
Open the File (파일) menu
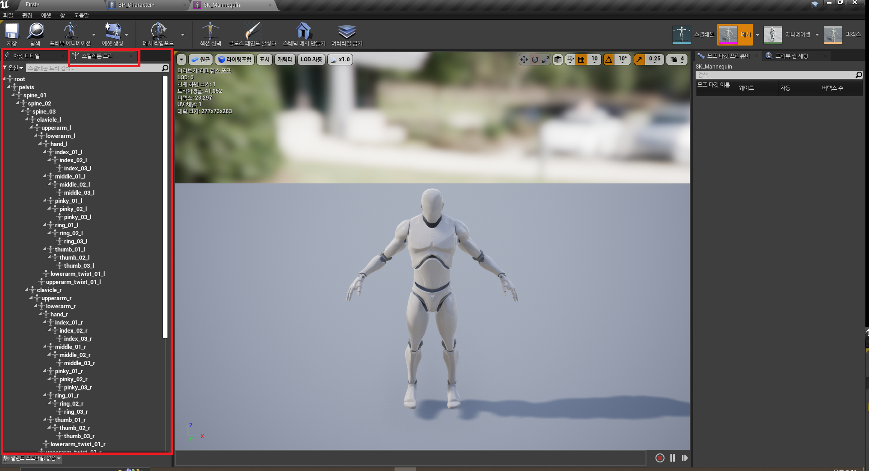click(x=8, y=15)
